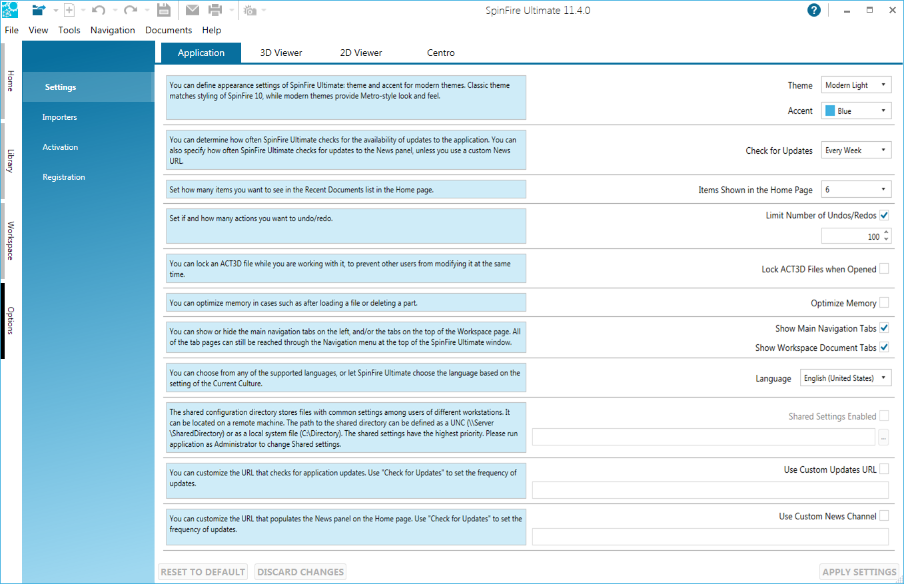Click the shared settings directory path field

tap(703, 437)
